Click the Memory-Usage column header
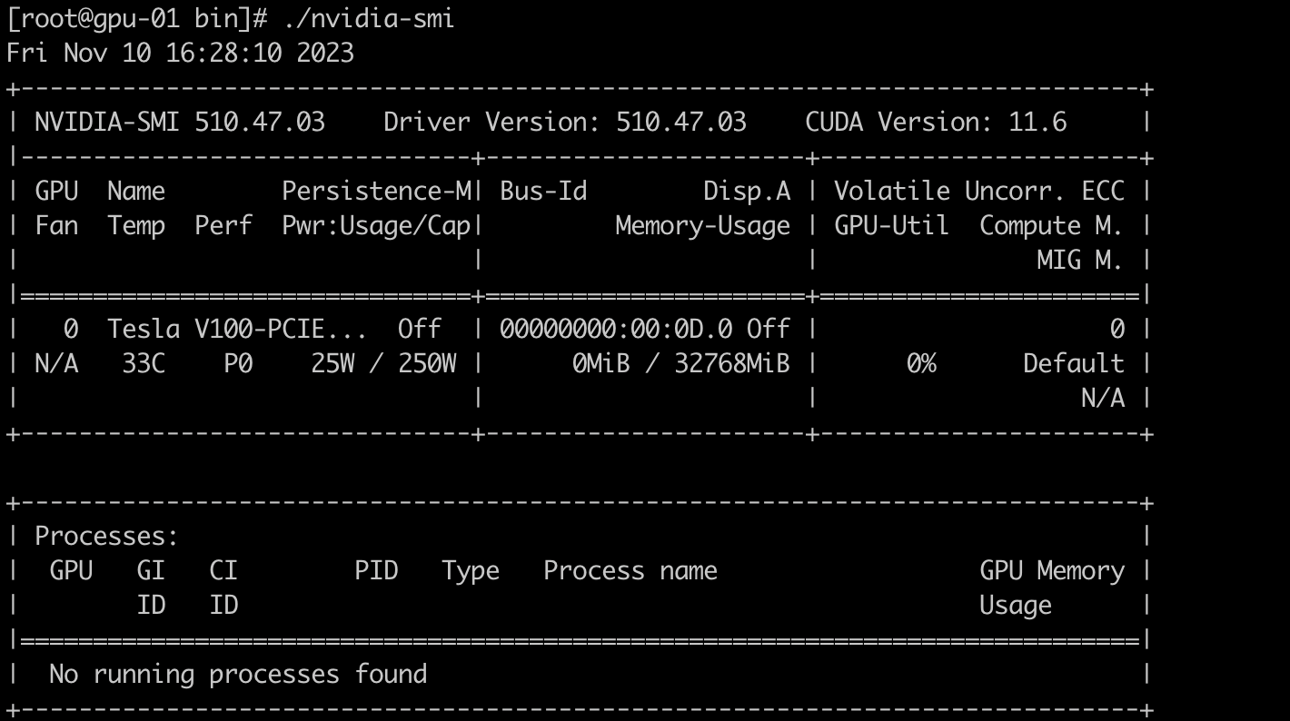The width and height of the screenshot is (1290, 721). click(x=702, y=225)
